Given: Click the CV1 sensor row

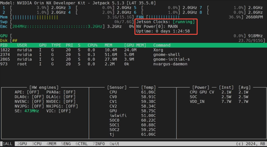Looking at the screenshot, I should (133, 102).
